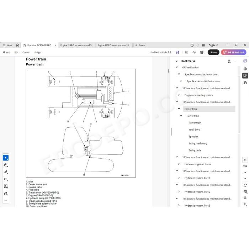The height and width of the screenshot is (249, 249).
Task: Open the Swing circle bookmark
Action: click(195, 150)
